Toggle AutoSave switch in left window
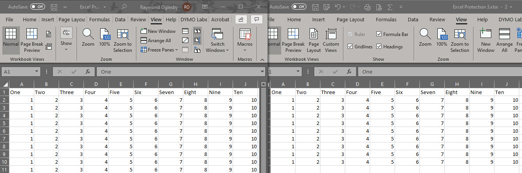This screenshot has height=173, width=522. pyautogui.click(x=38, y=7)
